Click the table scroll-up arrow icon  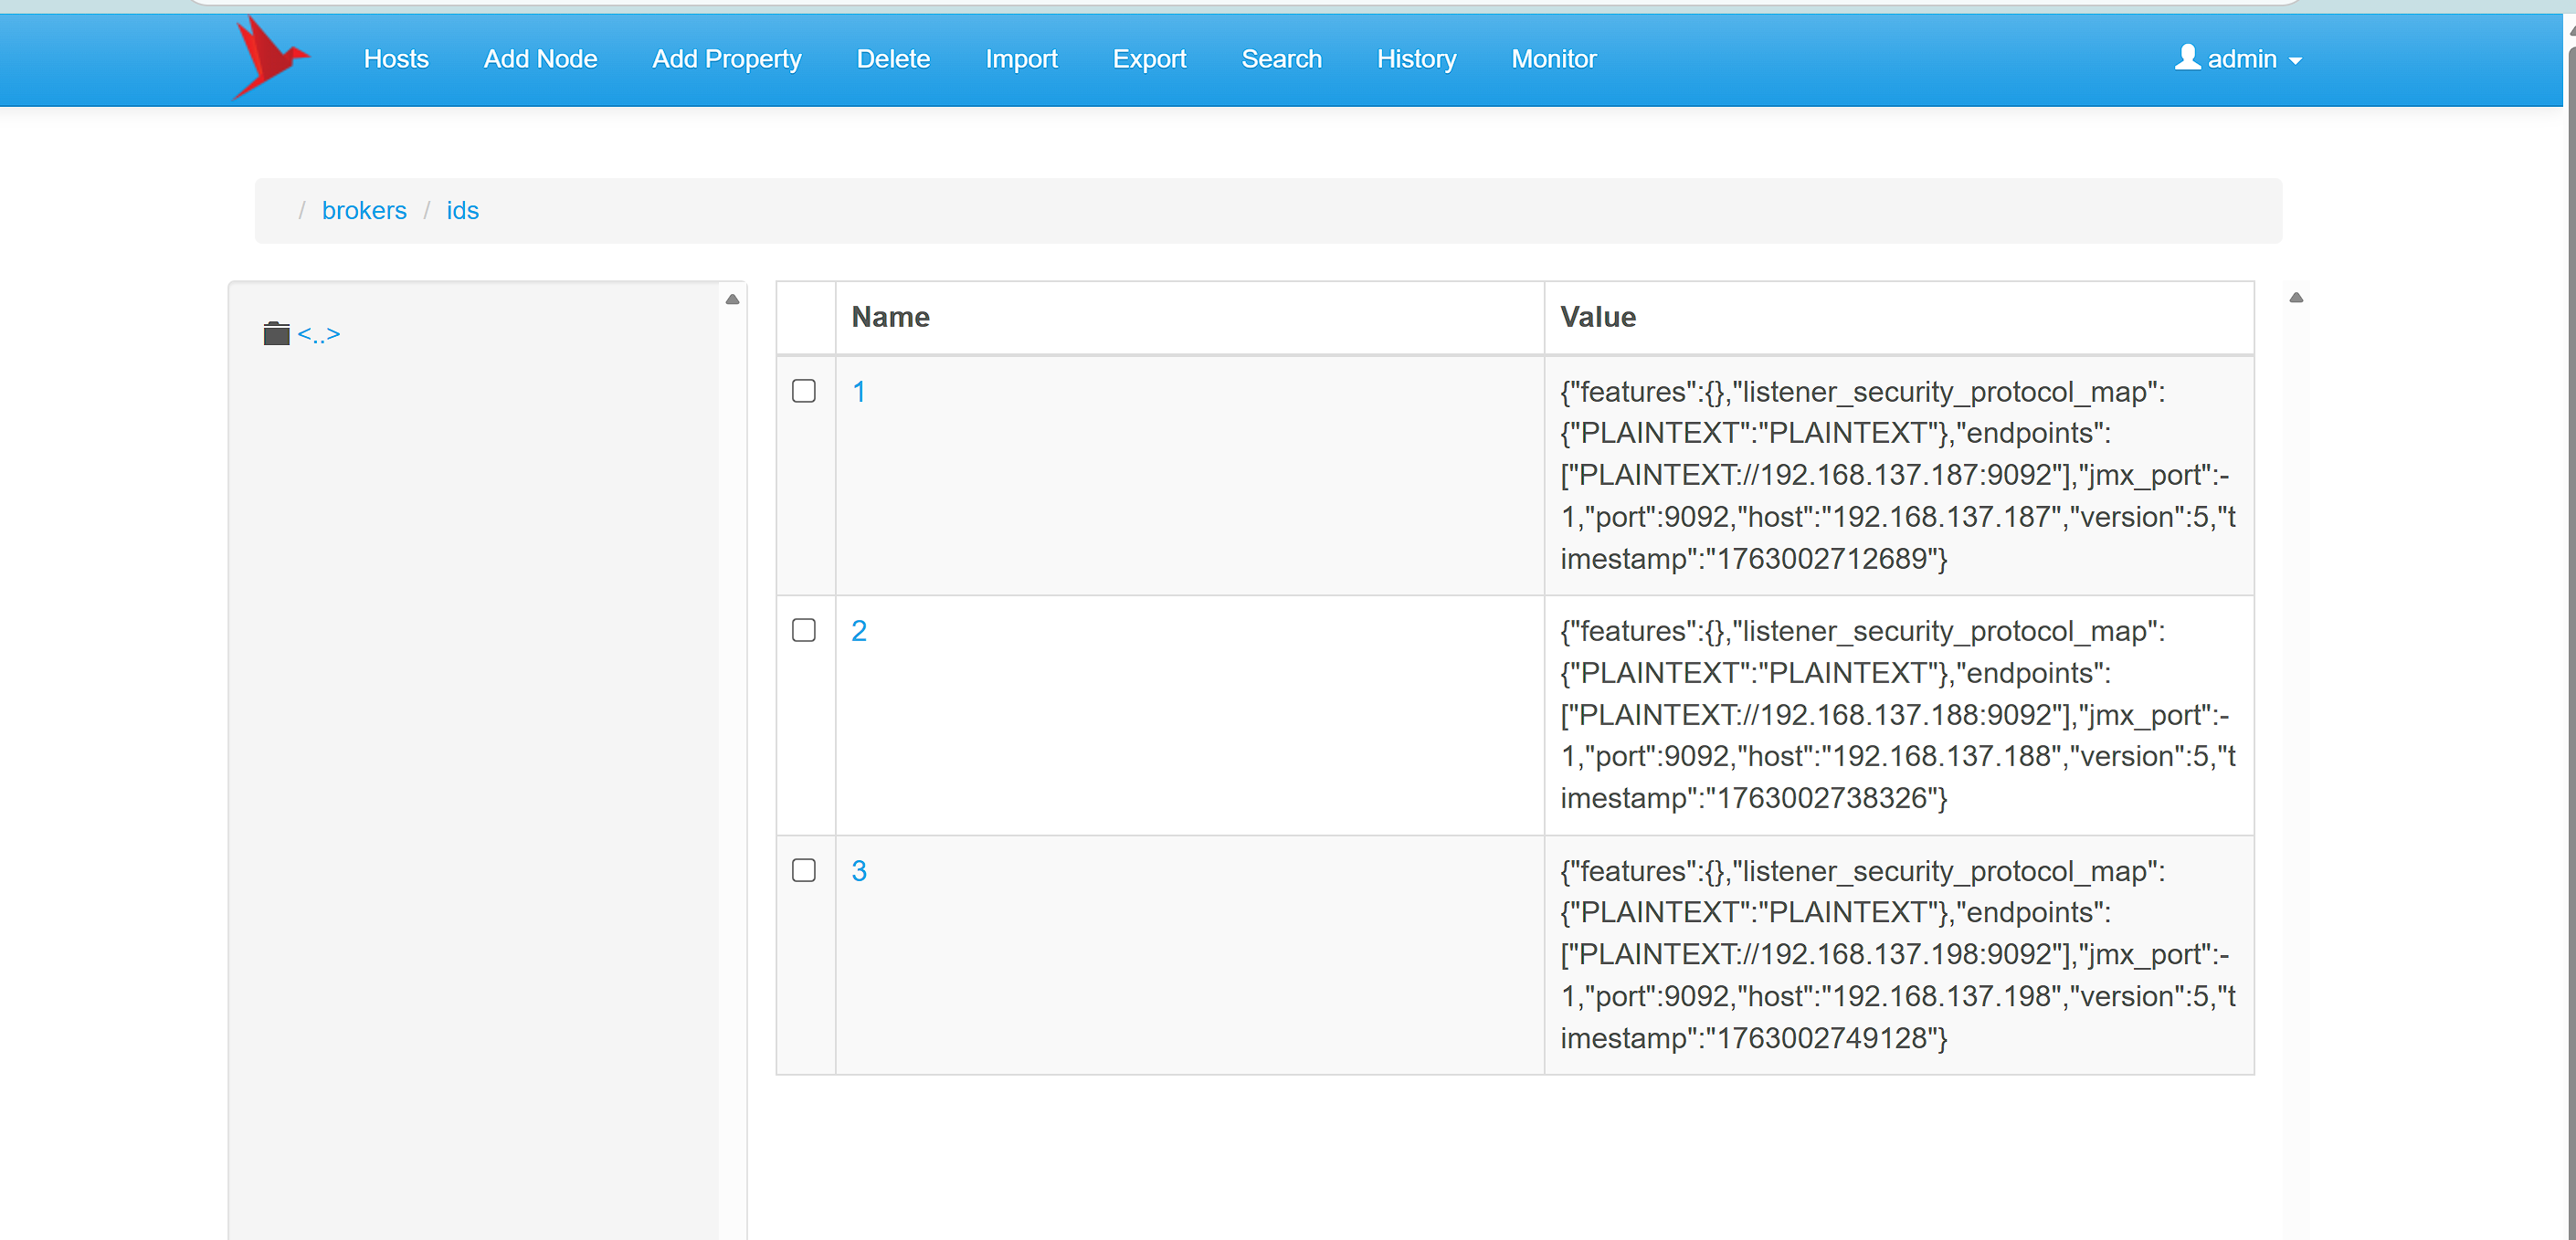(2296, 298)
